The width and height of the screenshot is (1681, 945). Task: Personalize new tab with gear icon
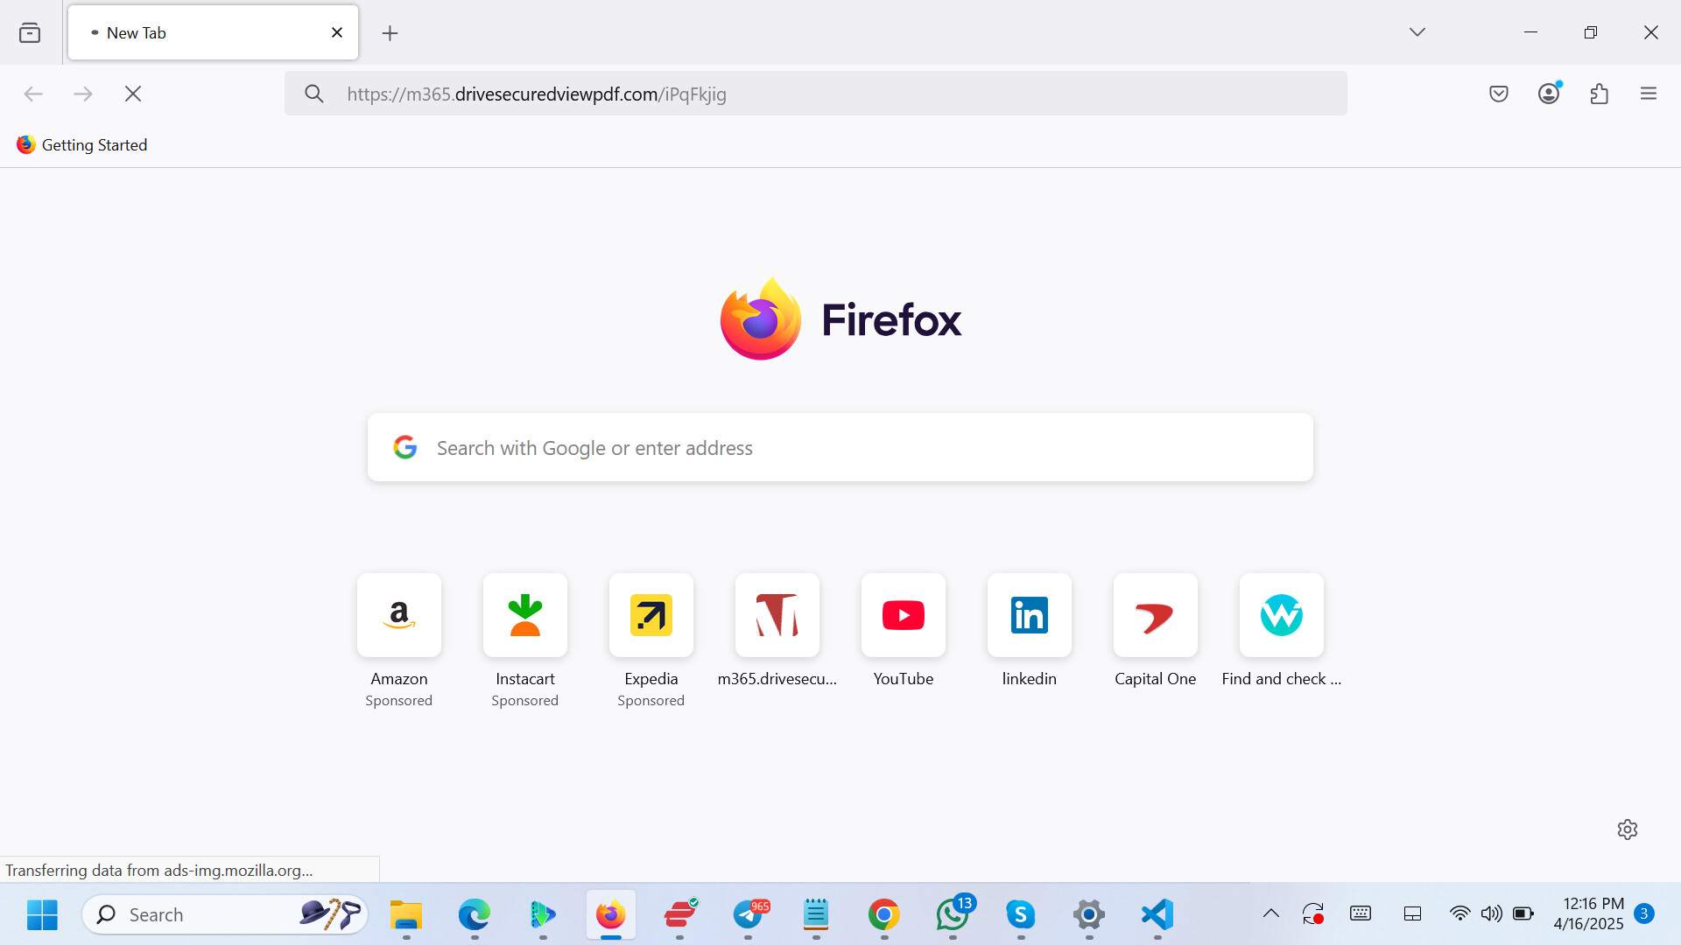(x=1628, y=829)
